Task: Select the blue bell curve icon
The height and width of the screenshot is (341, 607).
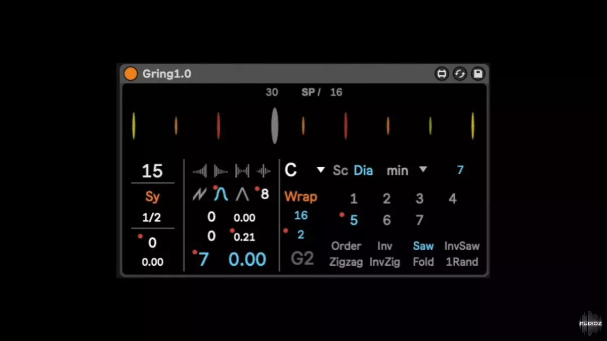Action: pos(221,194)
